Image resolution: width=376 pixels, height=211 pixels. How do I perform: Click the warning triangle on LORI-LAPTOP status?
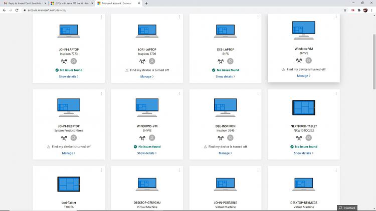coord(127,70)
